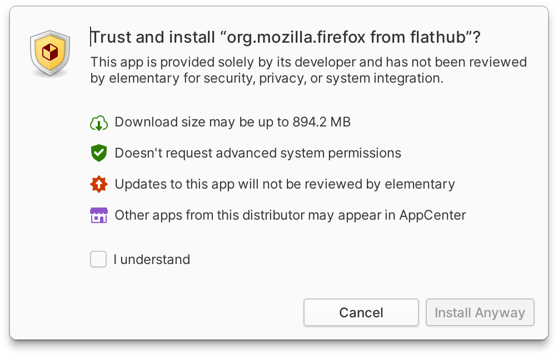Click the green shield checkmark icon
The image size is (558, 355).
[98, 153]
